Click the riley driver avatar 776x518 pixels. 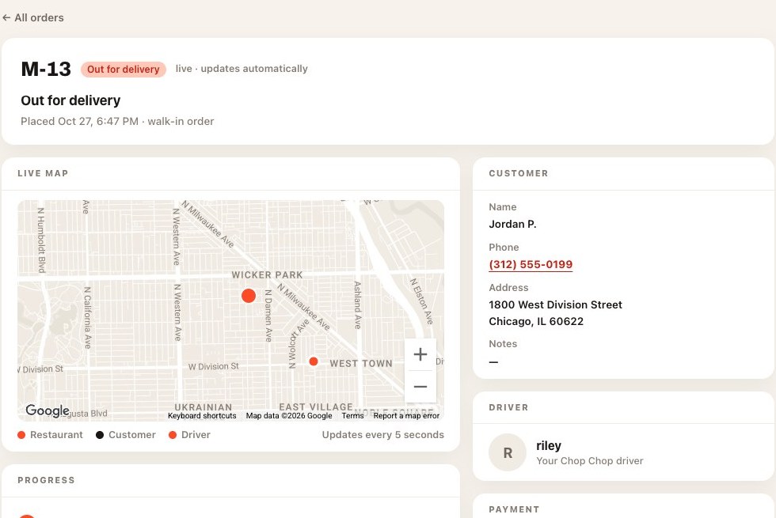coord(508,452)
